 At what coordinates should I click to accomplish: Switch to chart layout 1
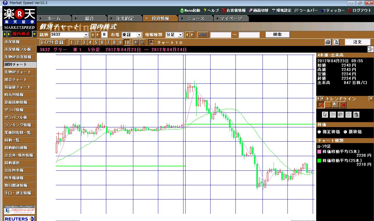pyautogui.click(x=72, y=42)
